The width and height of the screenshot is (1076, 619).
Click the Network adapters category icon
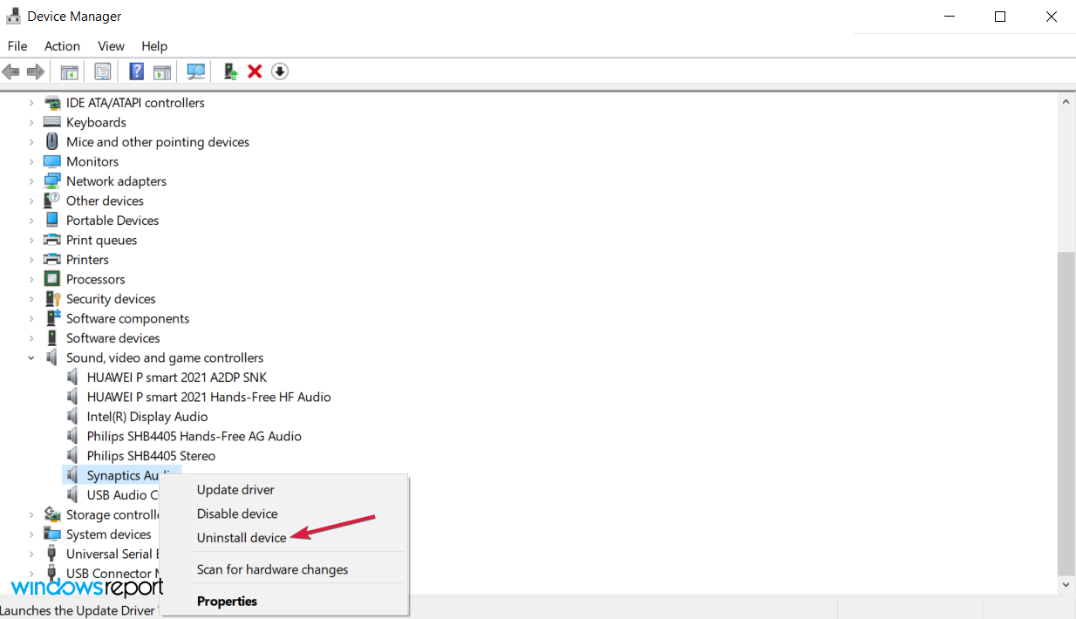coord(52,181)
